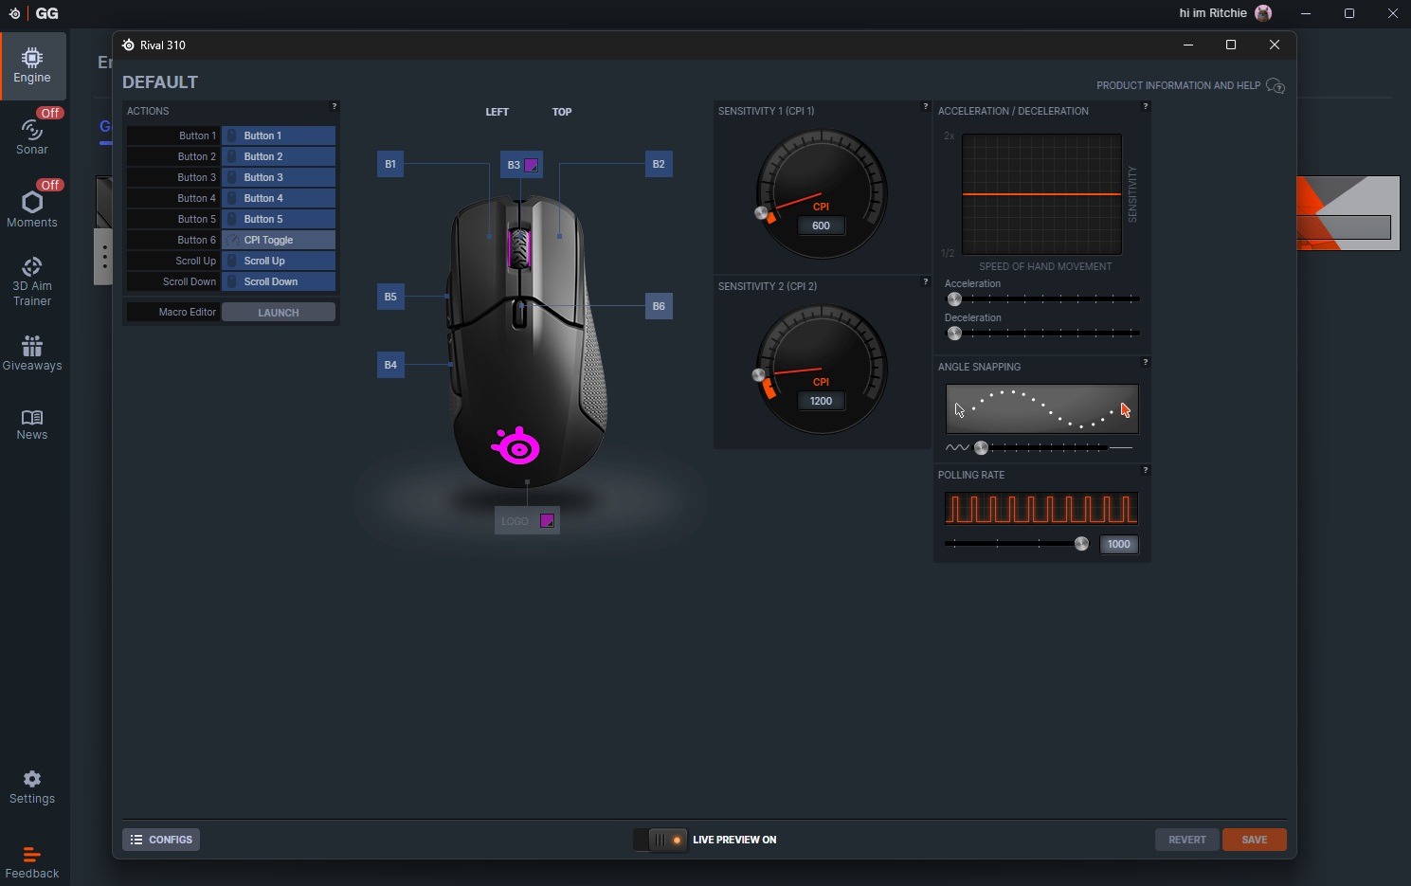Open Button 5 action dropdown
1411x886 pixels.
279,219
